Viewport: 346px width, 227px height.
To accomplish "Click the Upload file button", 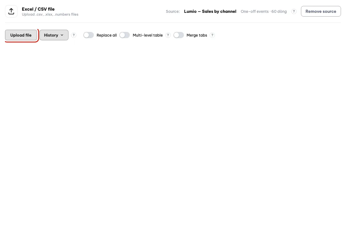I will click(x=21, y=35).
